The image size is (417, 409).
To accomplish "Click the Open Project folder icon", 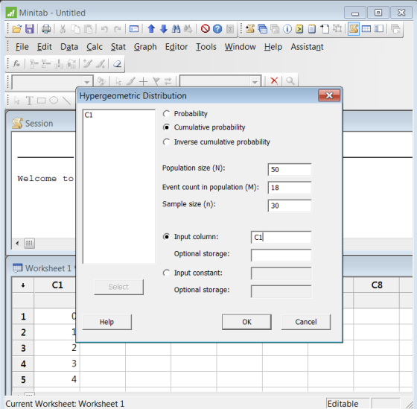I will (16, 29).
